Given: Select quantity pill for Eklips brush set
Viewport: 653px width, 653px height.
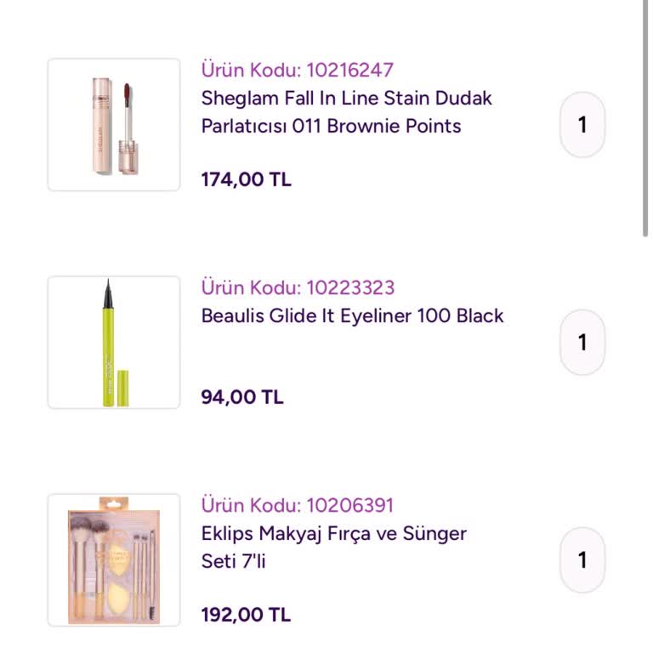Looking at the screenshot, I should [582, 560].
